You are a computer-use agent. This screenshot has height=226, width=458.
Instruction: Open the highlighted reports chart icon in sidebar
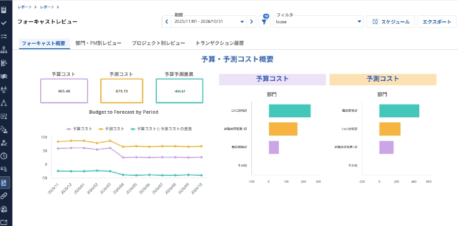point(4,182)
